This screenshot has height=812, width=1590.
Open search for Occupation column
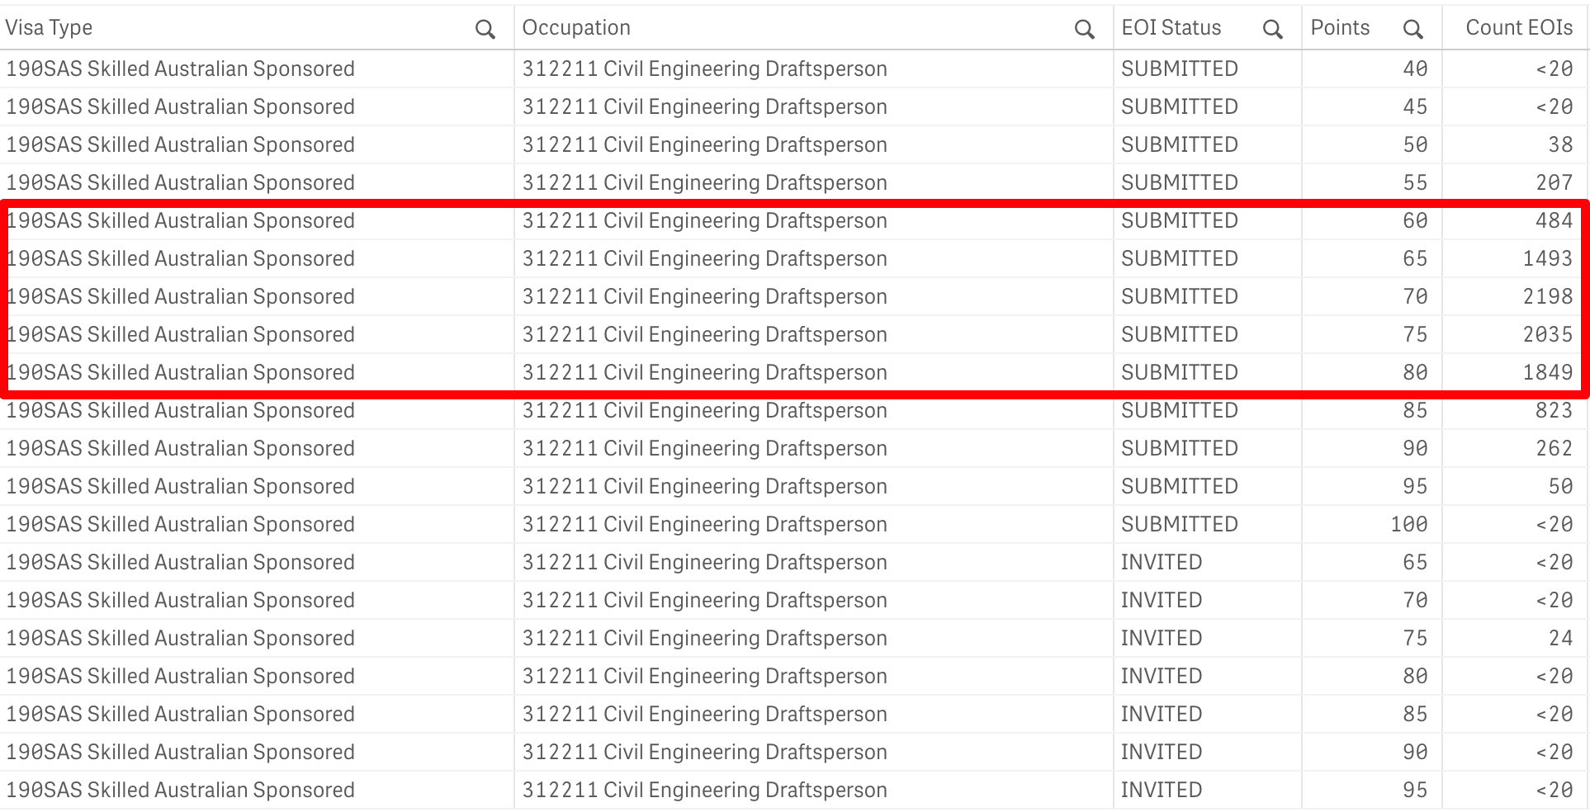pyautogui.click(x=1084, y=30)
